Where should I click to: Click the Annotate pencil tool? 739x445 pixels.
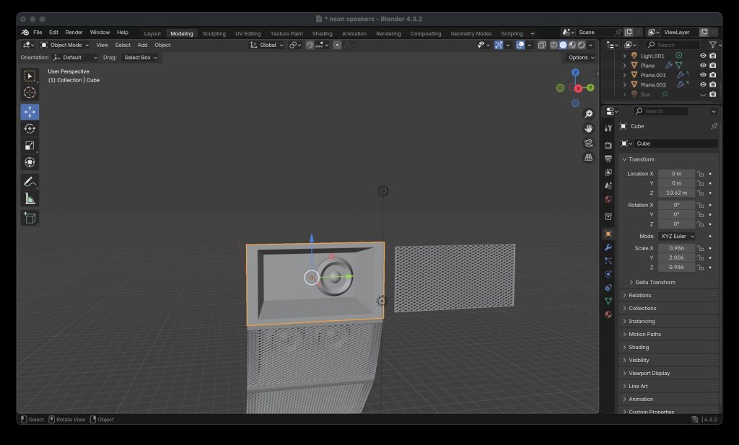coord(30,182)
